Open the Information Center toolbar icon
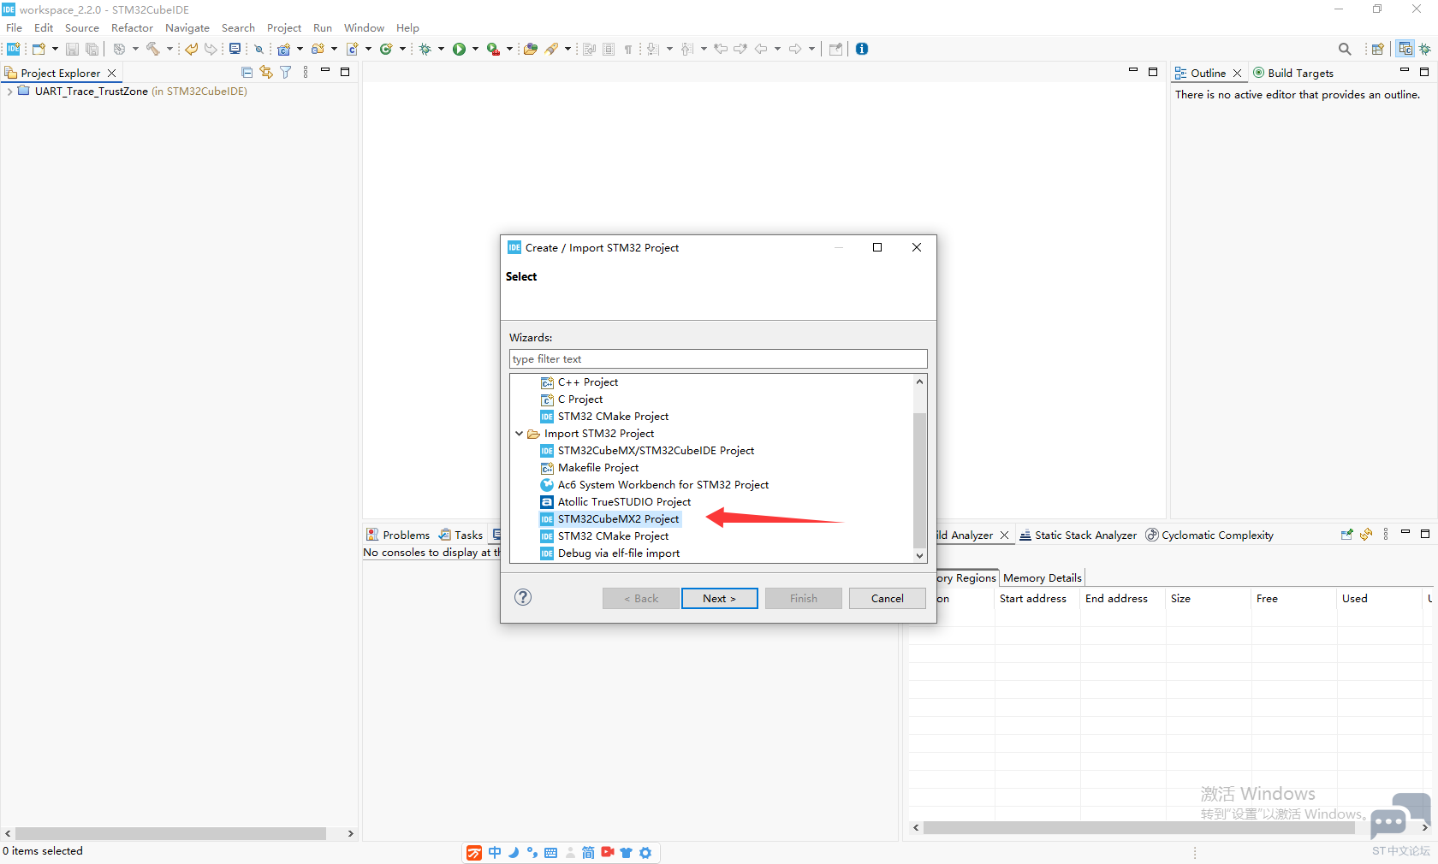Viewport: 1438px width, 864px height. pos(862,49)
